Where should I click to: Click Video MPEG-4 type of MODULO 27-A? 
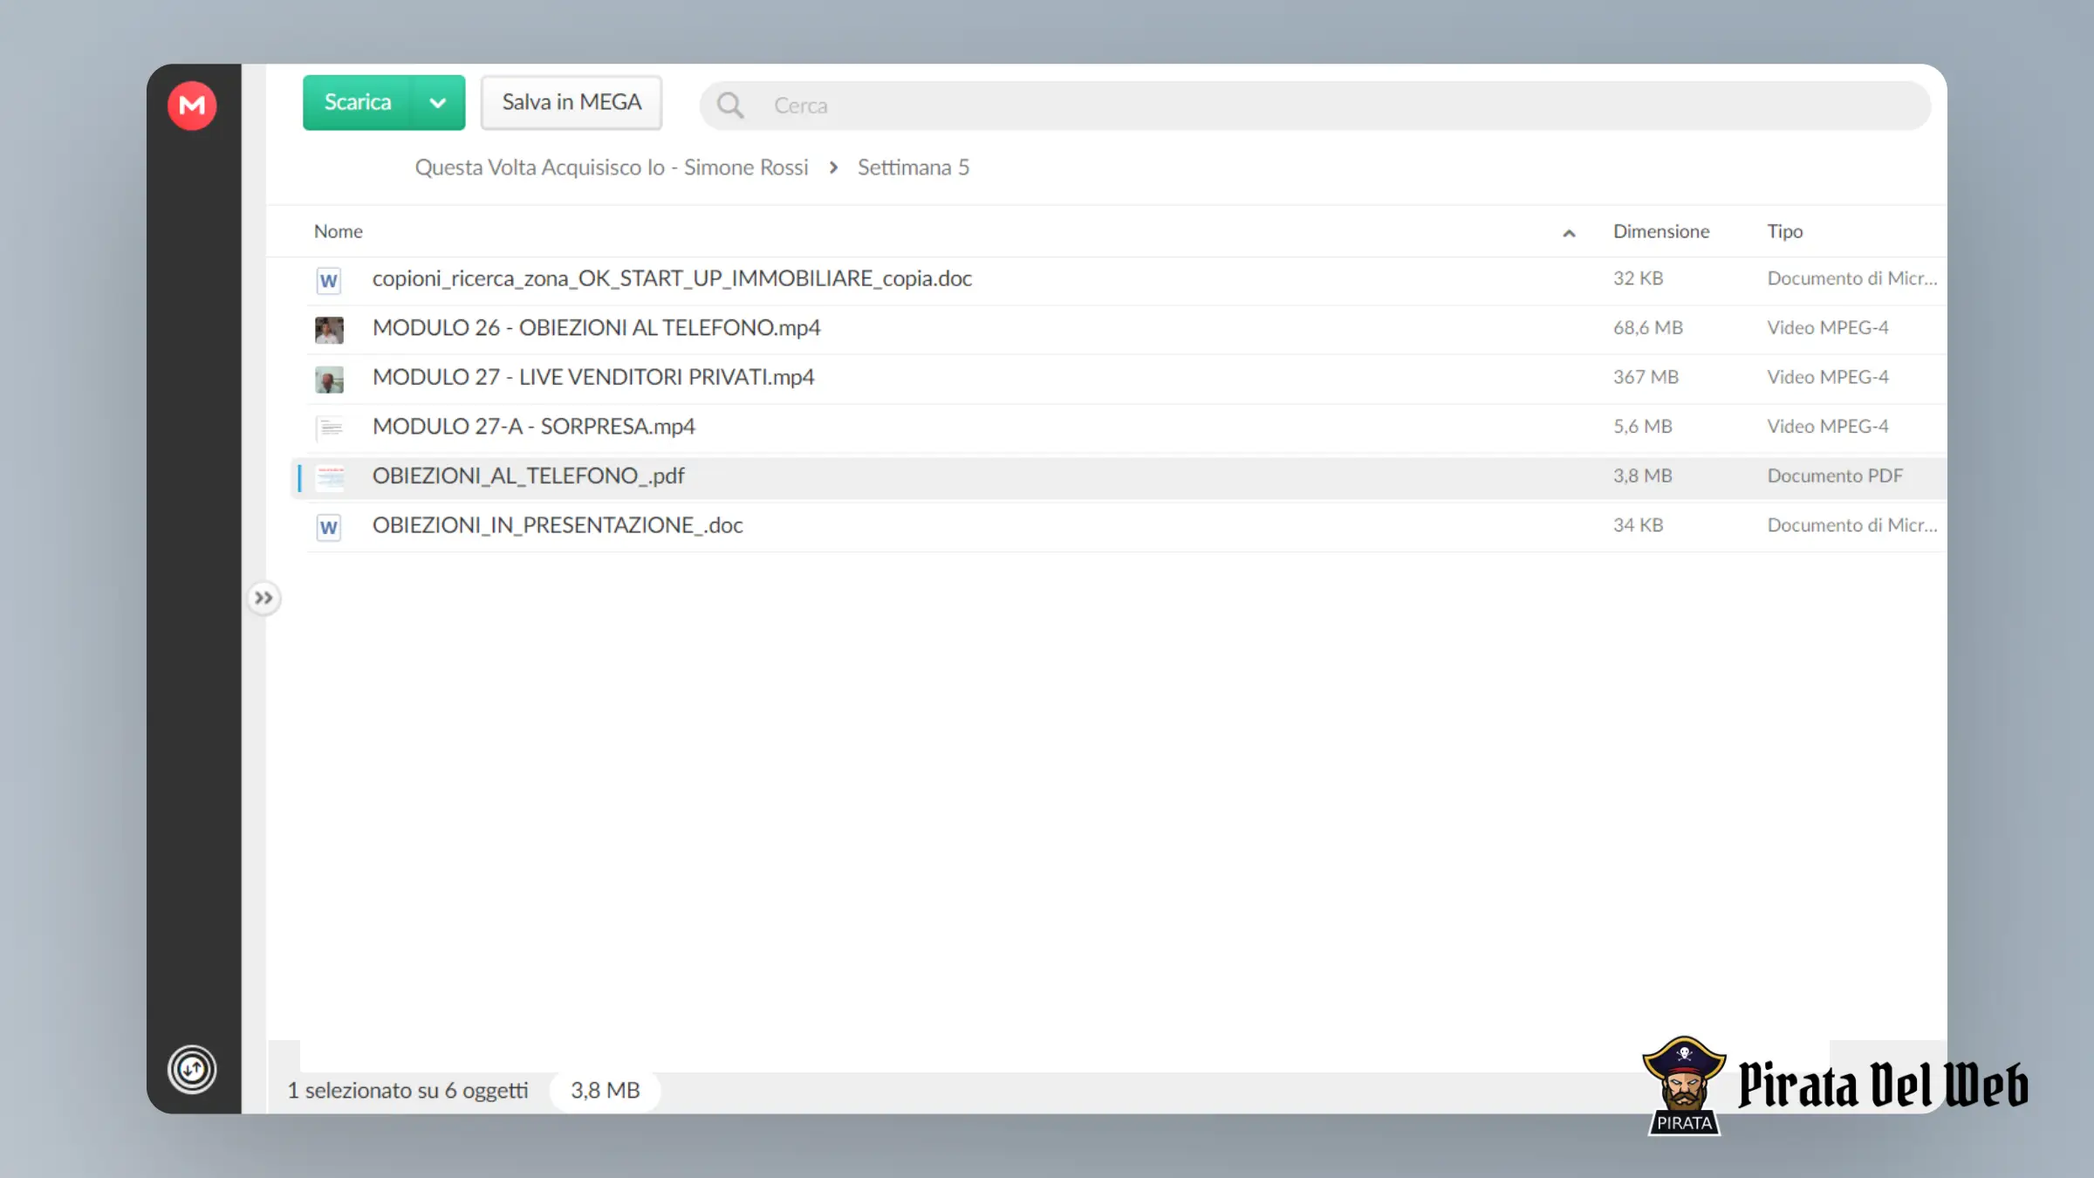click(x=1828, y=427)
